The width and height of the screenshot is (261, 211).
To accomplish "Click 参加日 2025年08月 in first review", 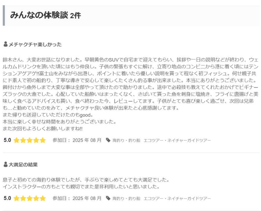I will [x=77, y=140].
